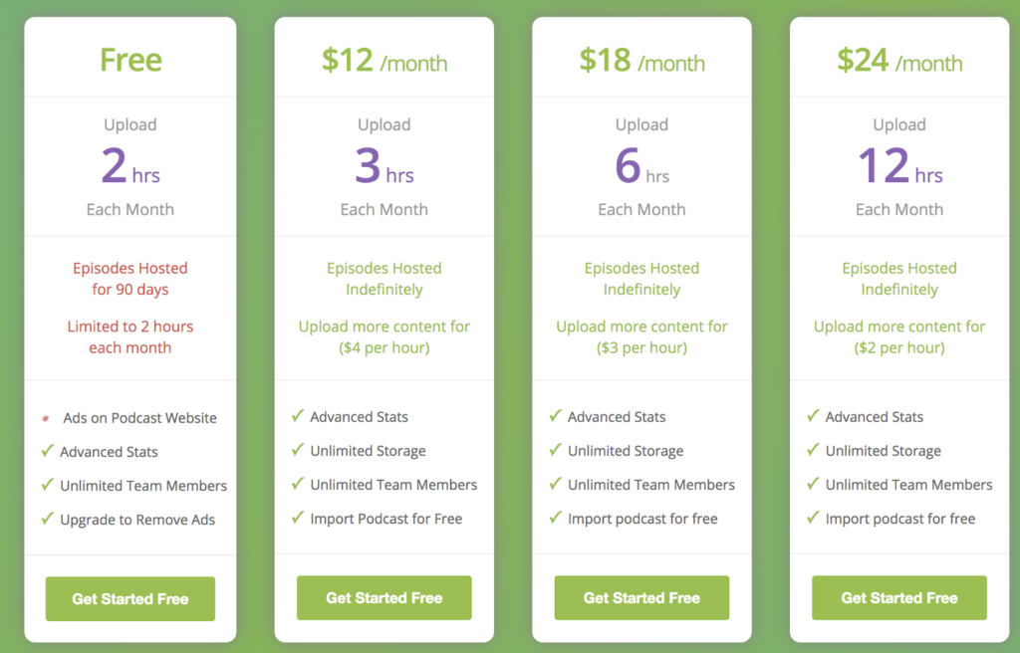Click the checkmark beside Unlimited Team Members in Free column
The width and height of the screenshot is (1020, 653).
pyautogui.click(x=48, y=485)
